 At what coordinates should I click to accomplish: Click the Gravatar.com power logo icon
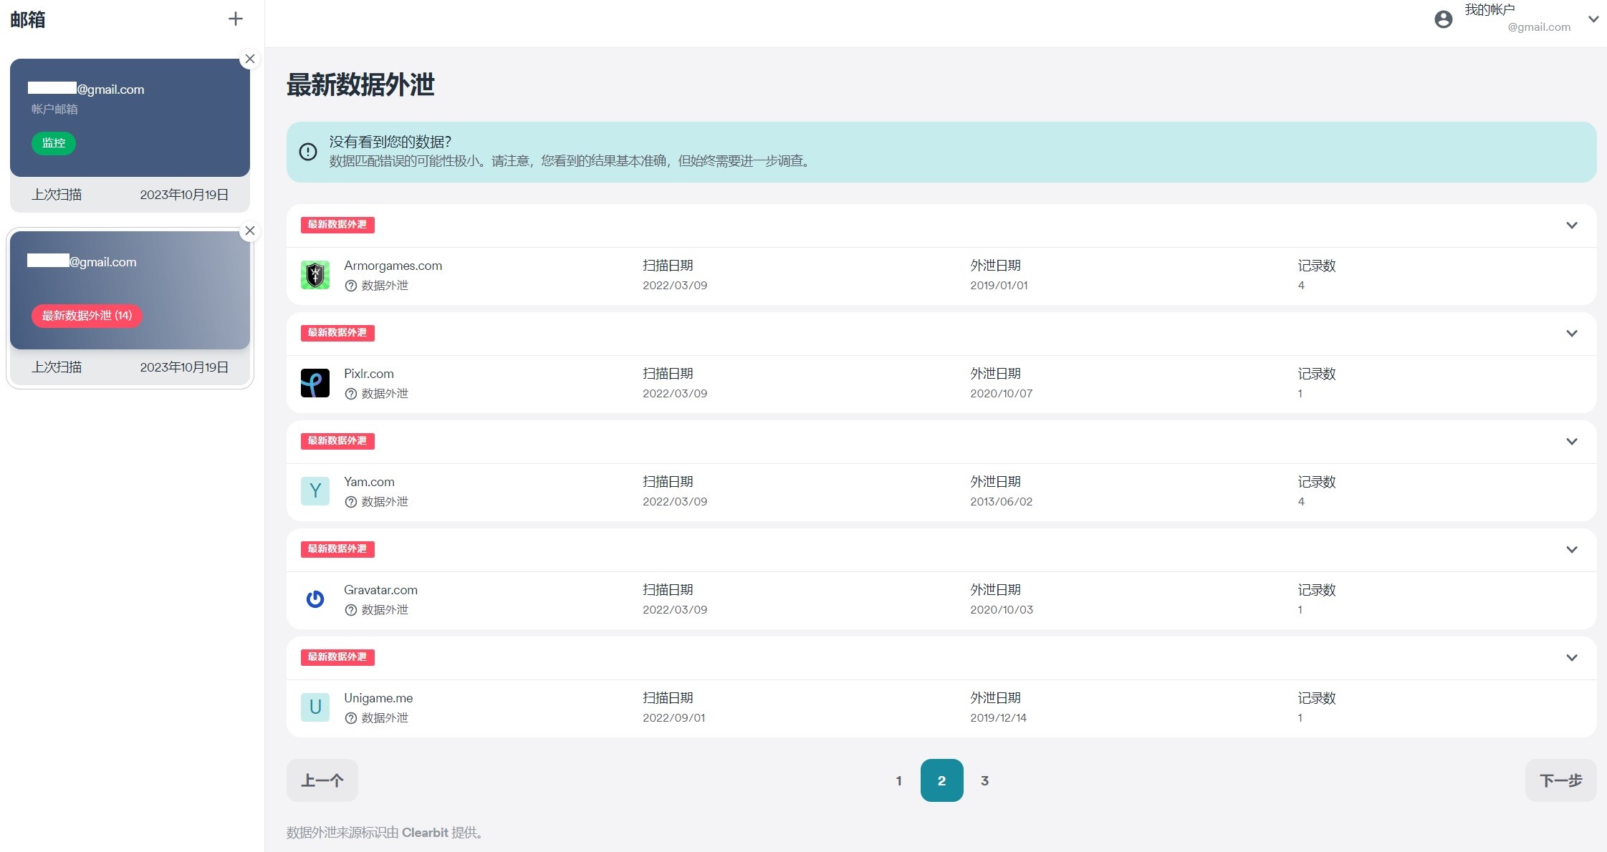(315, 599)
